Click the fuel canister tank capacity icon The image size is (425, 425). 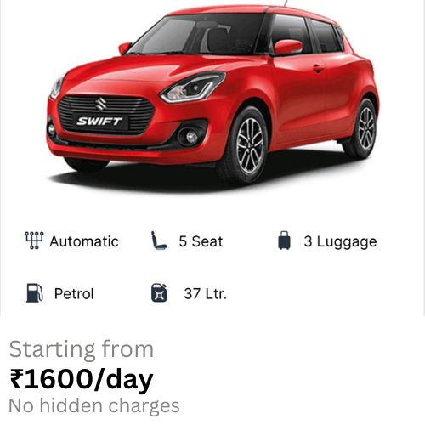point(159,292)
